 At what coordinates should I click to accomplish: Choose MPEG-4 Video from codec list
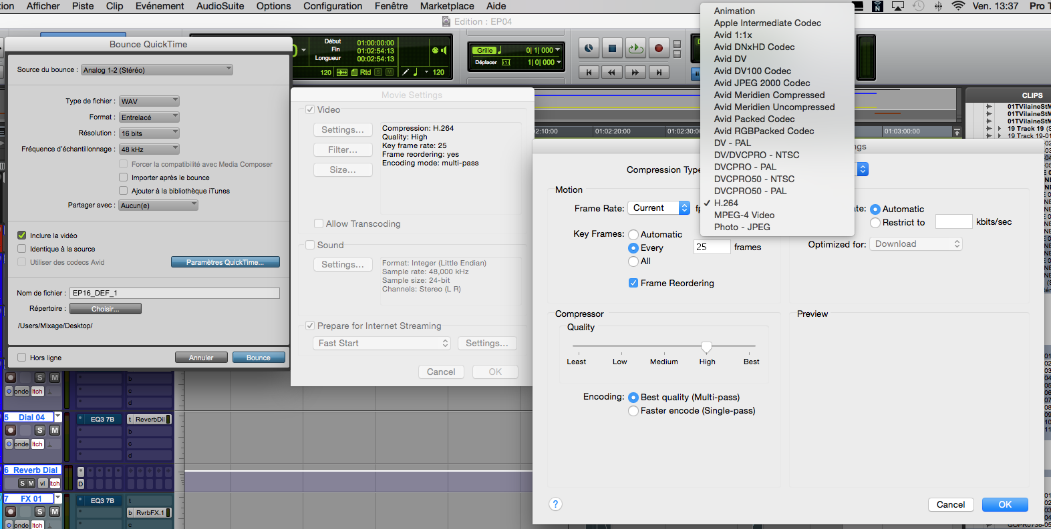[744, 215]
